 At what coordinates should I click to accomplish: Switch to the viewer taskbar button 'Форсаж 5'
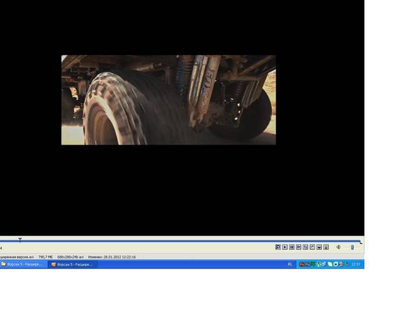click(x=72, y=264)
